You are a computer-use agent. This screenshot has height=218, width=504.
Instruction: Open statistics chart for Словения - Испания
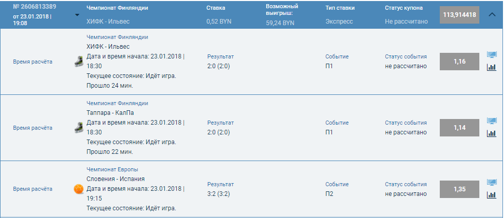[x=492, y=195]
